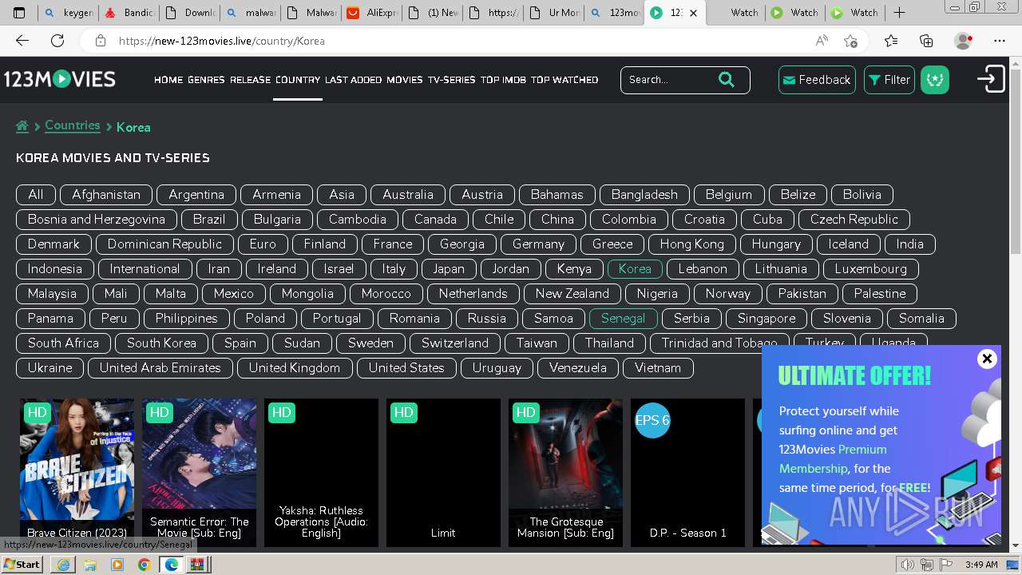This screenshot has height=575, width=1022.
Task: Click the green Android app icon
Action: 935,80
